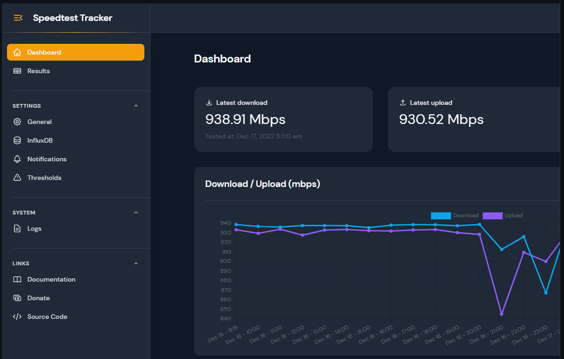The width and height of the screenshot is (564, 359).
Task: Click the Notifications bell icon
Action: (17, 159)
